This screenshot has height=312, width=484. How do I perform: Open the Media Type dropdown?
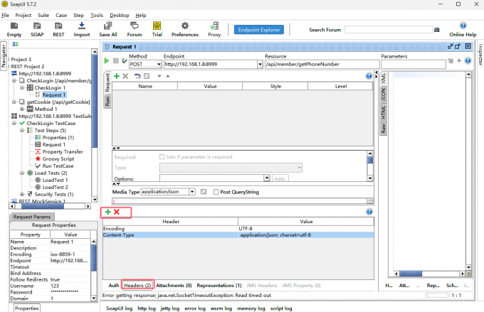click(192, 192)
